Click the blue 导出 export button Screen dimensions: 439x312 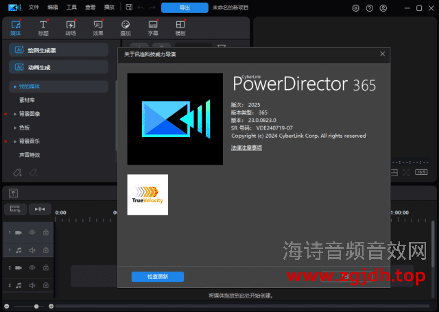tap(185, 8)
